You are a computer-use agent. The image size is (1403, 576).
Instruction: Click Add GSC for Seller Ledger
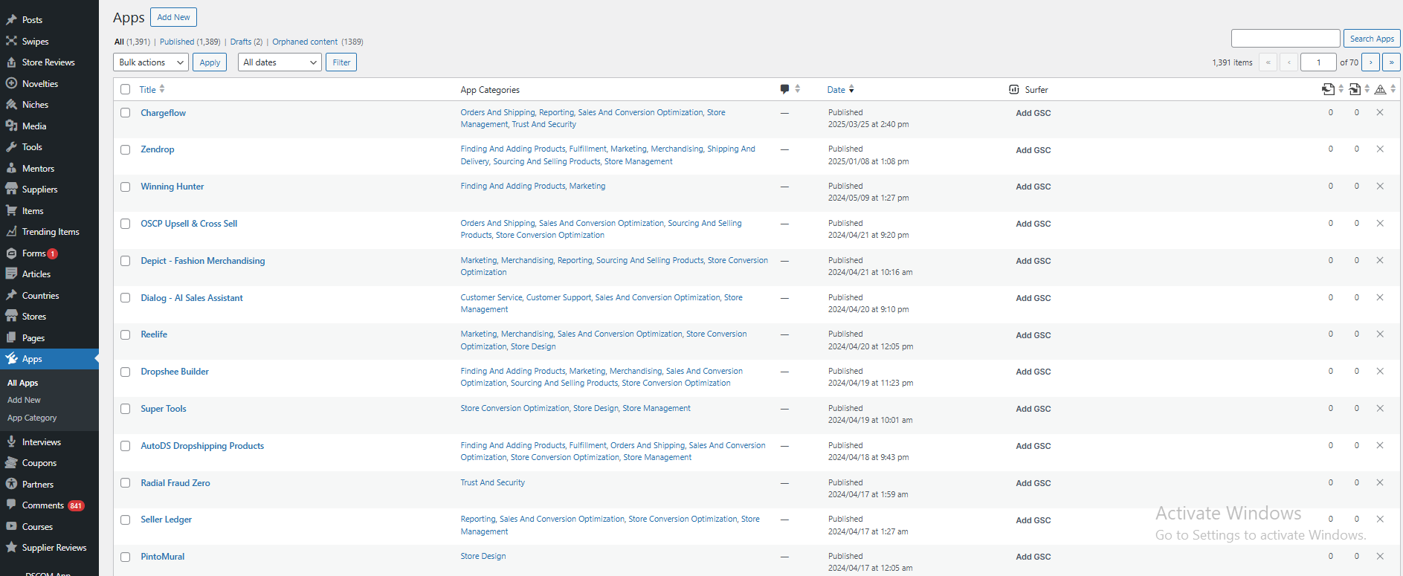(x=1033, y=520)
